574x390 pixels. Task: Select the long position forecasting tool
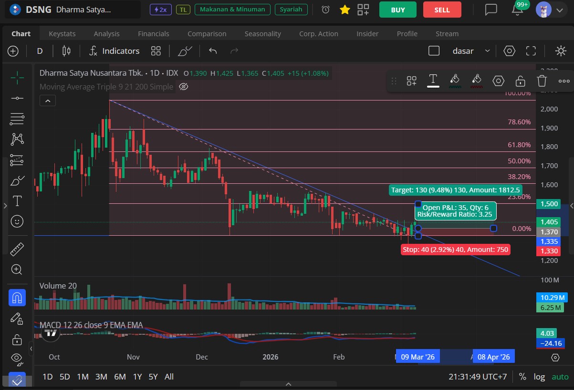coord(17,160)
